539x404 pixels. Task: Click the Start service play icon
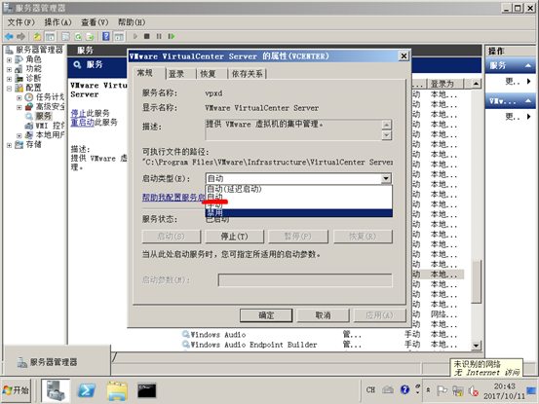[x=135, y=36]
